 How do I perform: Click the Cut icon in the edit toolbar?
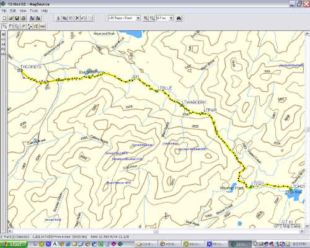pyautogui.click(x=58, y=18)
